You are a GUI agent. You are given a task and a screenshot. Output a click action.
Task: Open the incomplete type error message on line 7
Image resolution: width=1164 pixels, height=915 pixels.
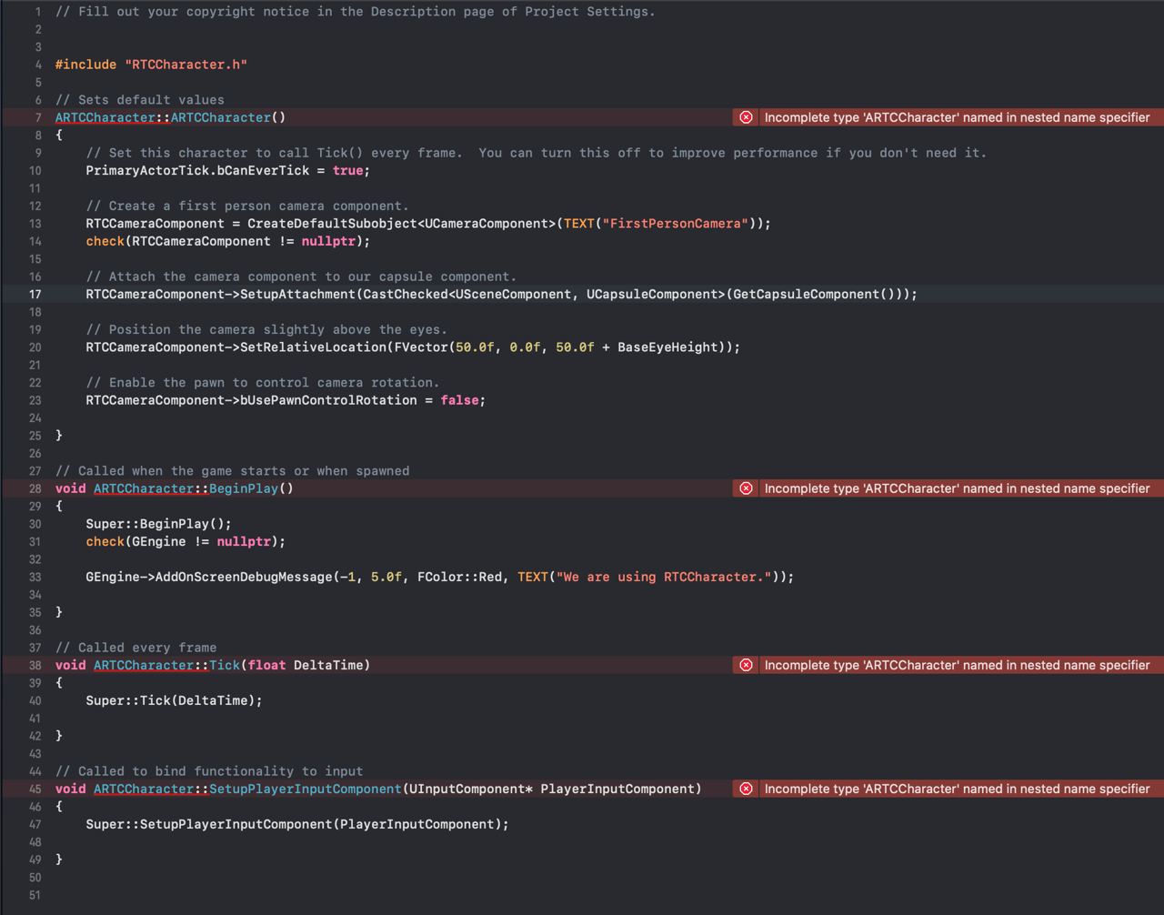tap(957, 117)
